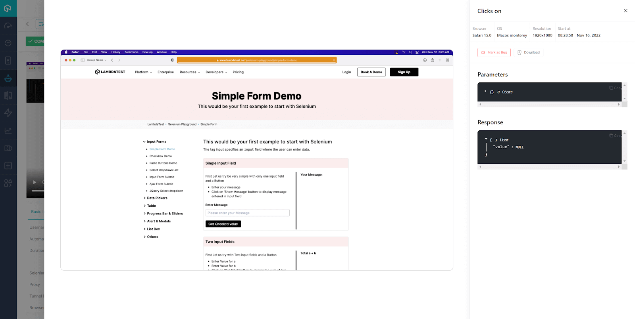
Task: Open the clock history icon in sidebar
Action: click(8, 43)
